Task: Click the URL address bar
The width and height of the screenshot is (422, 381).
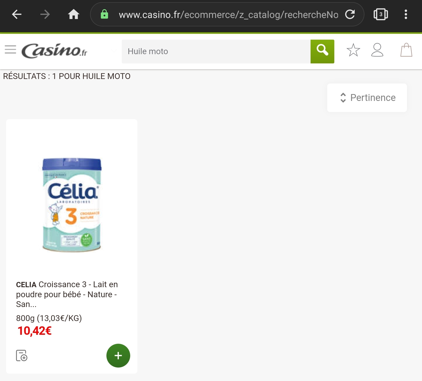Action: [x=228, y=15]
